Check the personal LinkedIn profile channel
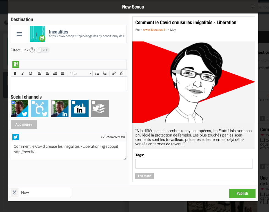 tap(53, 102)
